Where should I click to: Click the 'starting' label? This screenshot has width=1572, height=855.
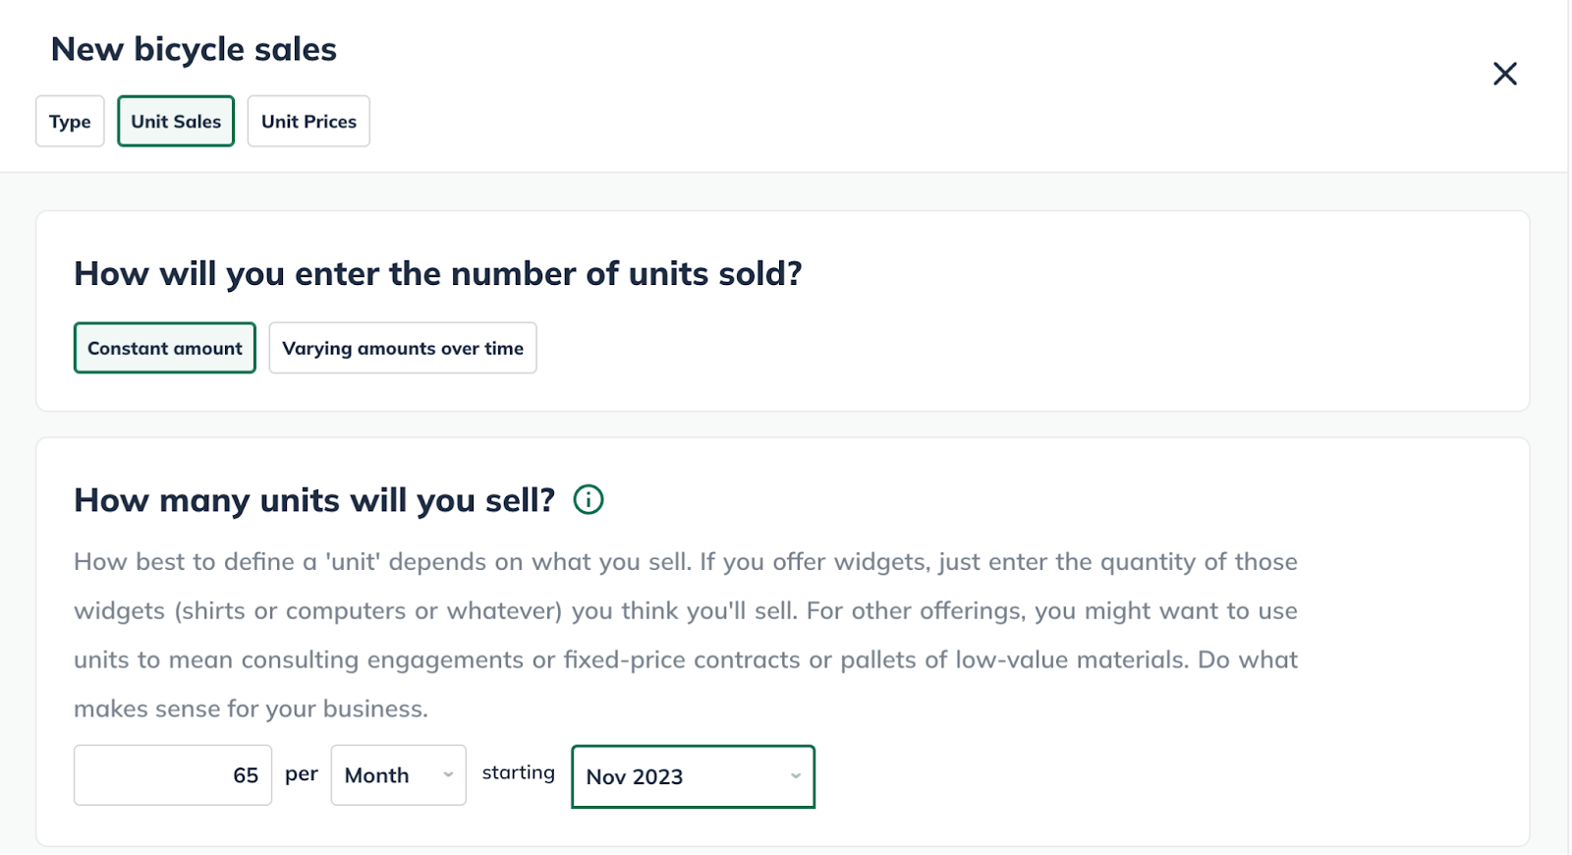[518, 773]
